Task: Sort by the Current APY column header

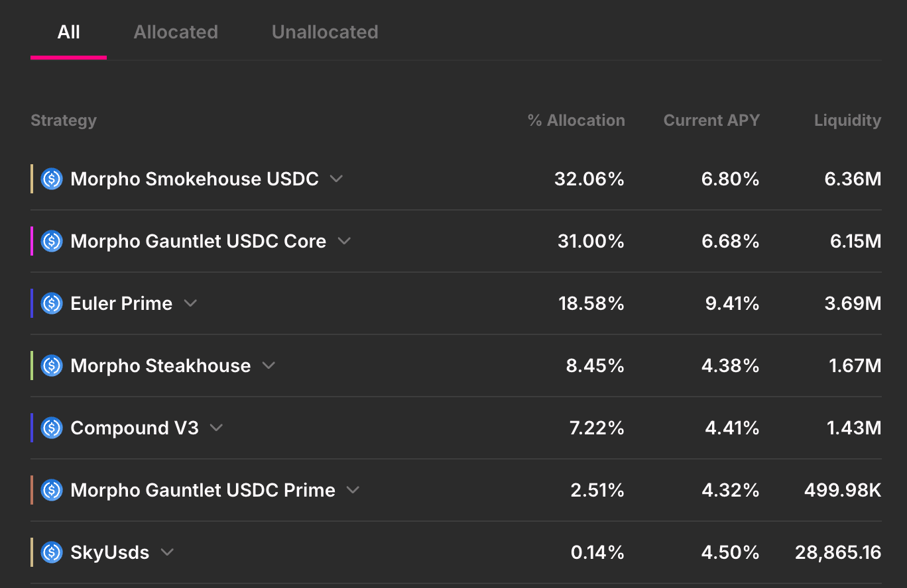Action: click(x=711, y=121)
